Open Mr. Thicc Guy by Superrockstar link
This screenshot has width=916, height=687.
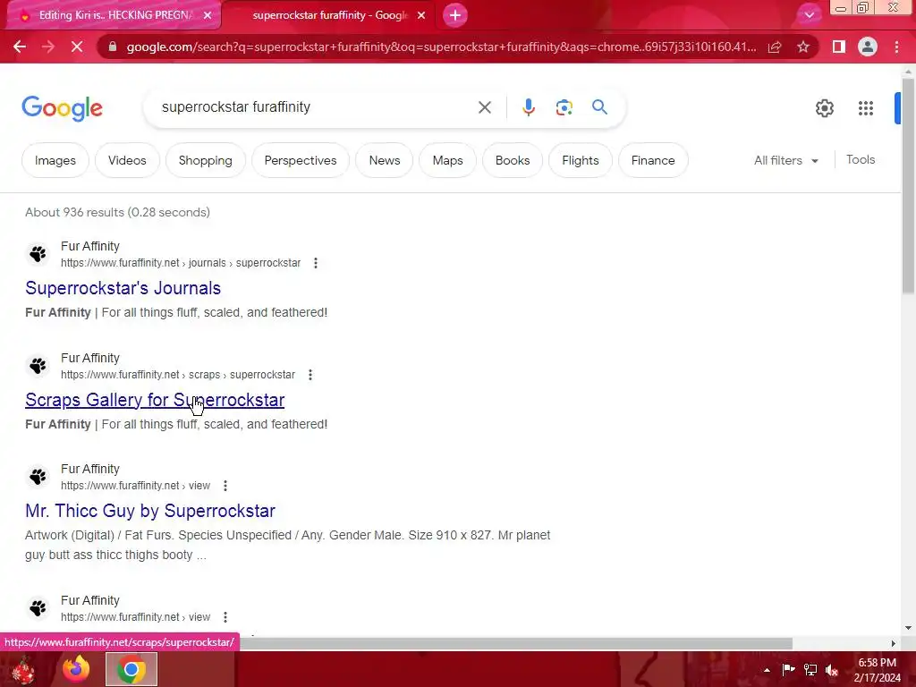150,511
